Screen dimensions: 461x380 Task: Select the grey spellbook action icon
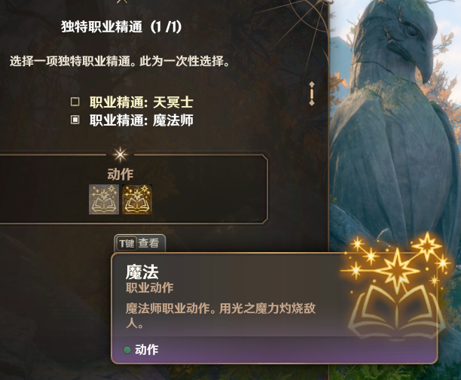[x=104, y=199]
